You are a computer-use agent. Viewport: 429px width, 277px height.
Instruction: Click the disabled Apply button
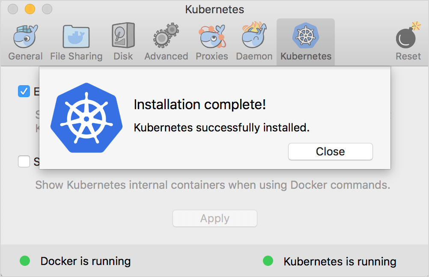coord(214,218)
